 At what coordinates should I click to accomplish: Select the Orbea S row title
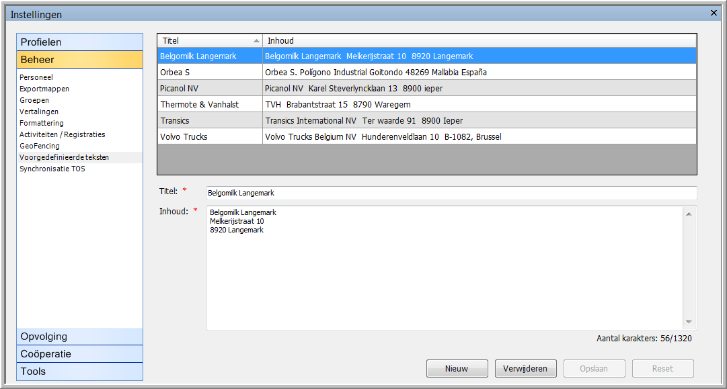click(x=210, y=73)
